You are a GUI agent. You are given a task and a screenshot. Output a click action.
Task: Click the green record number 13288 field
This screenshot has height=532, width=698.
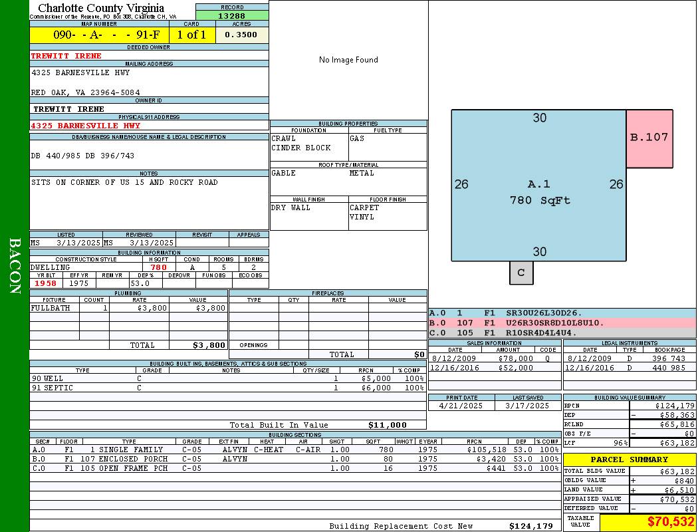pyautogui.click(x=232, y=15)
